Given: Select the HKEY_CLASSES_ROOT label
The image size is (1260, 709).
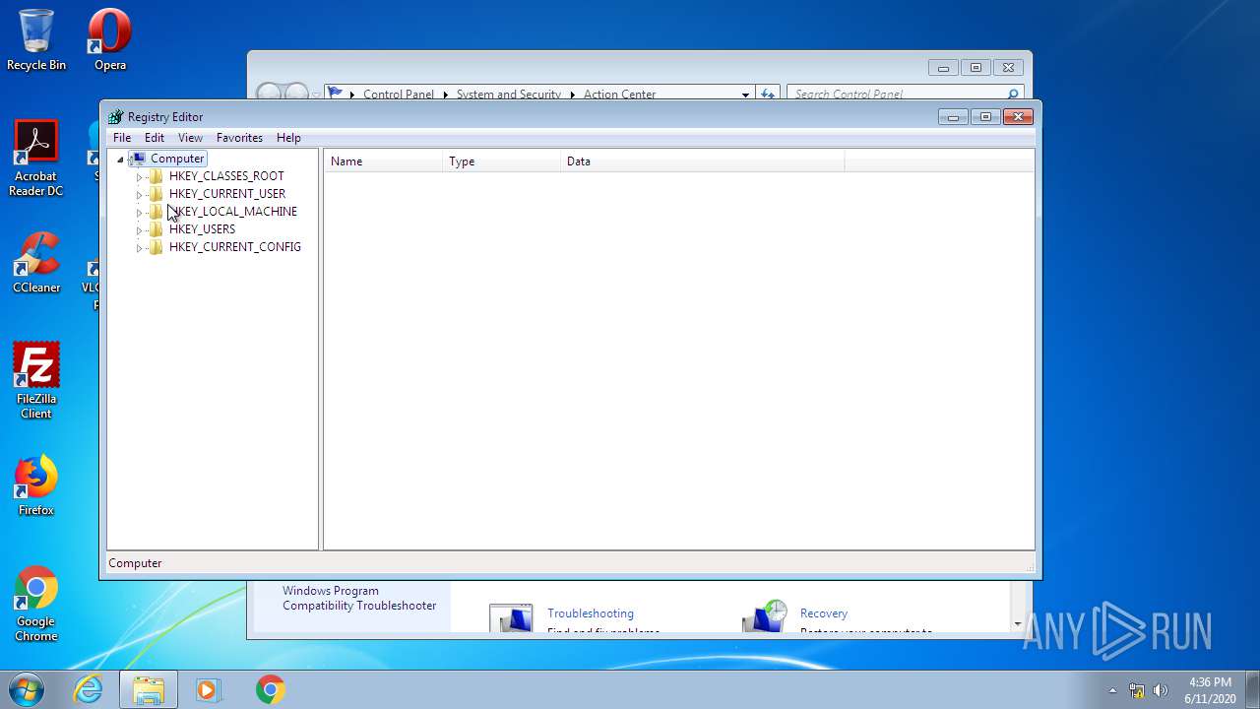Looking at the screenshot, I should pos(226,176).
